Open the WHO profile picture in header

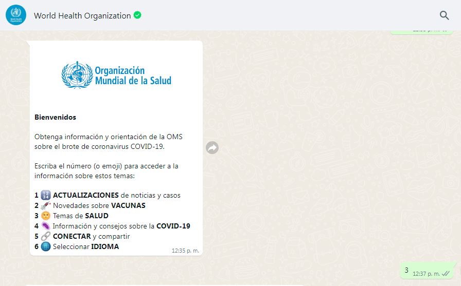[x=16, y=15]
